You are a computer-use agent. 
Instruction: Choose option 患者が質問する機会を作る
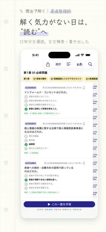coord(39,184)
